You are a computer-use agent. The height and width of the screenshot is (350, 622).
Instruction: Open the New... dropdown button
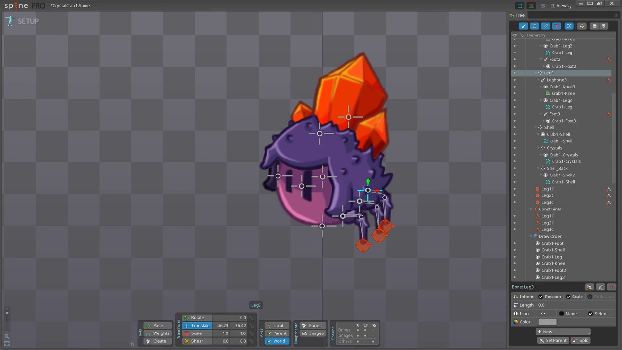pyautogui.click(x=563, y=332)
